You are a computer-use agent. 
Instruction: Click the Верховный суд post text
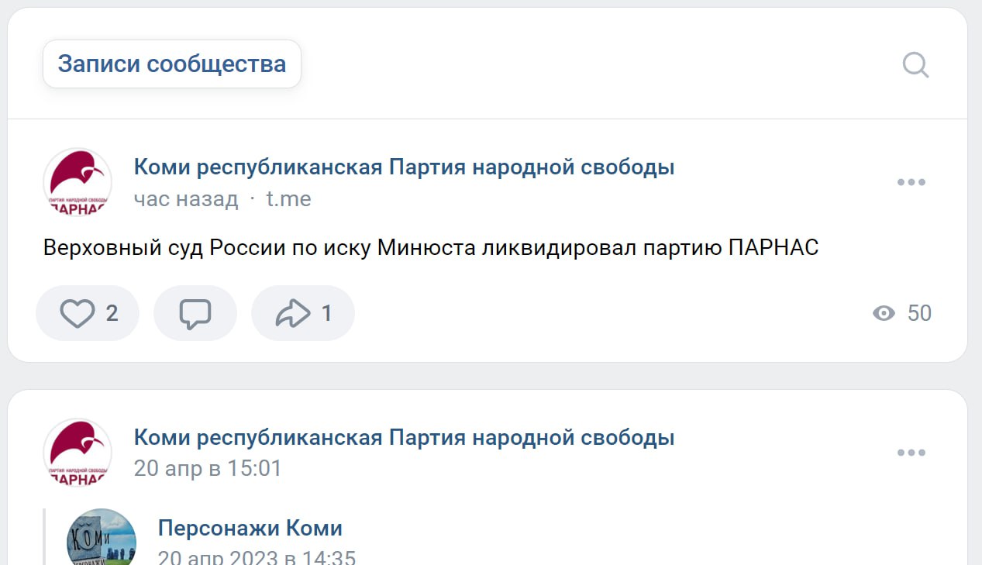point(431,248)
